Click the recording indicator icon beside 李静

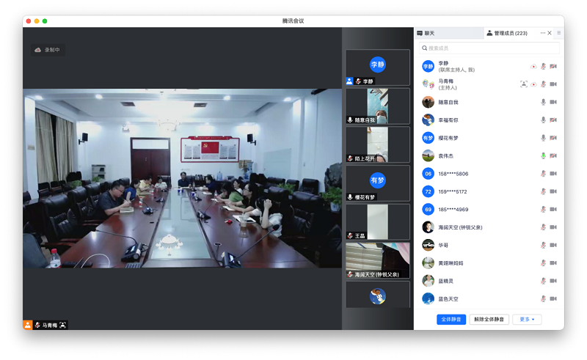pyautogui.click(x=533, y=67)
